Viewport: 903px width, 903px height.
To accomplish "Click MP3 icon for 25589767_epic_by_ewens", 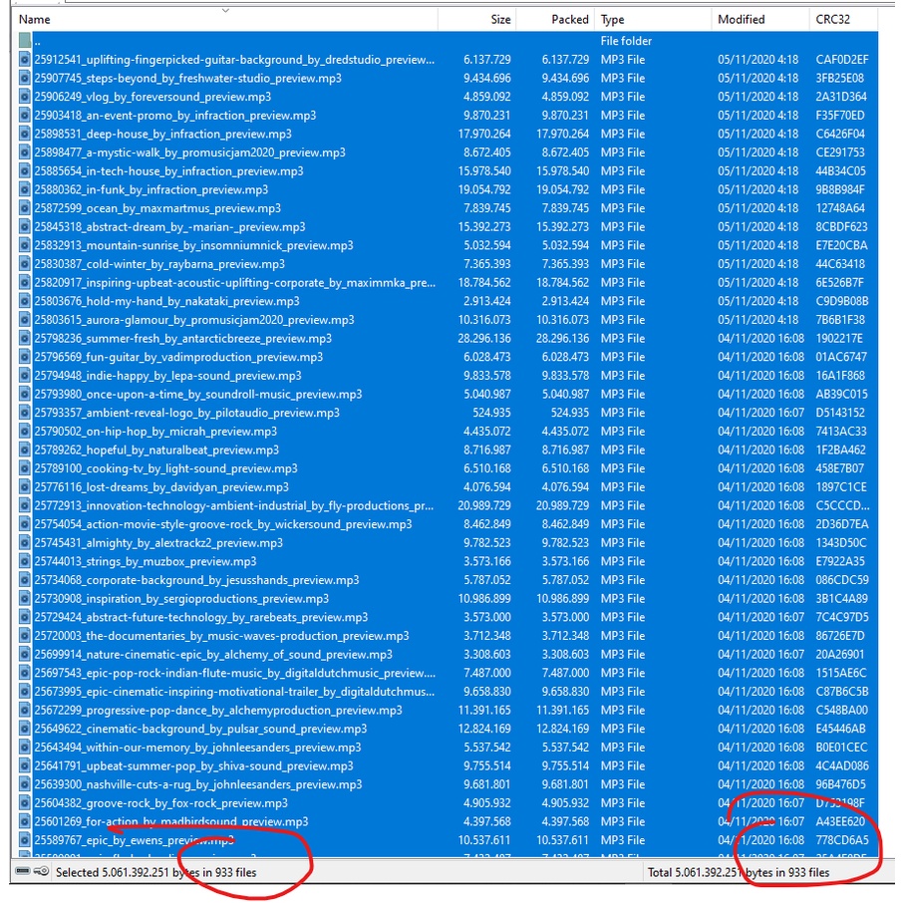I will (x=25, y=840).
